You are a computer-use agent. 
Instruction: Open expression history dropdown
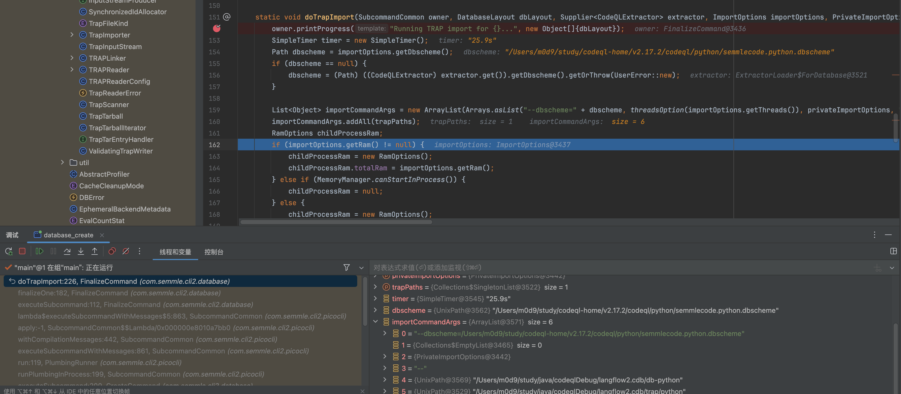892,268
